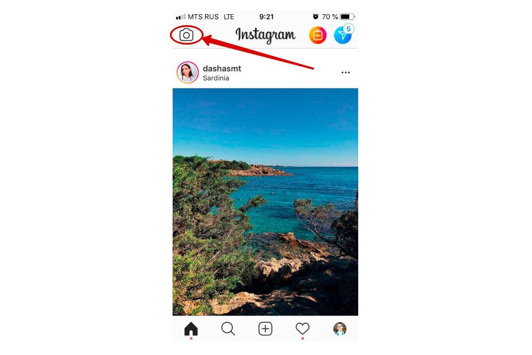
Task: Open Activity from the heart icon
Action: click(x=302, y=328)
